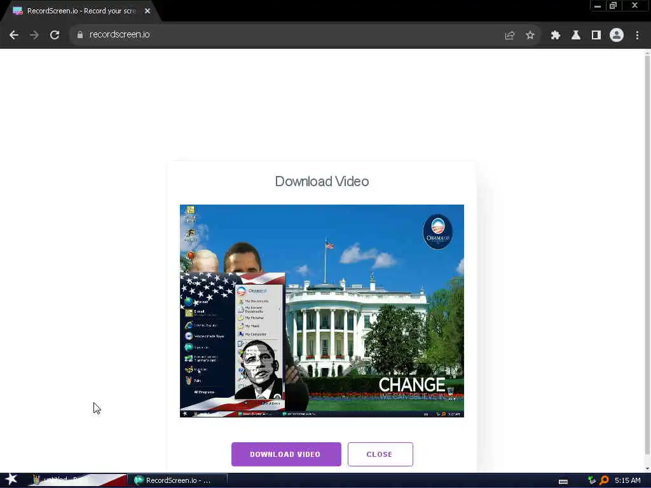Open the profile avatar menu
The height and width of the screenshot is (488, 651).
[x=617, y=36]
